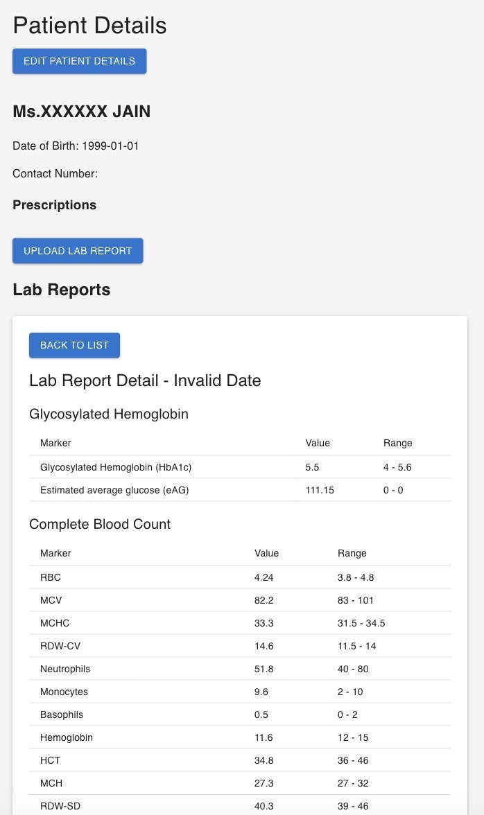Click the Lab Report Detail - Invalid Date title

click(x=145, y=380)
